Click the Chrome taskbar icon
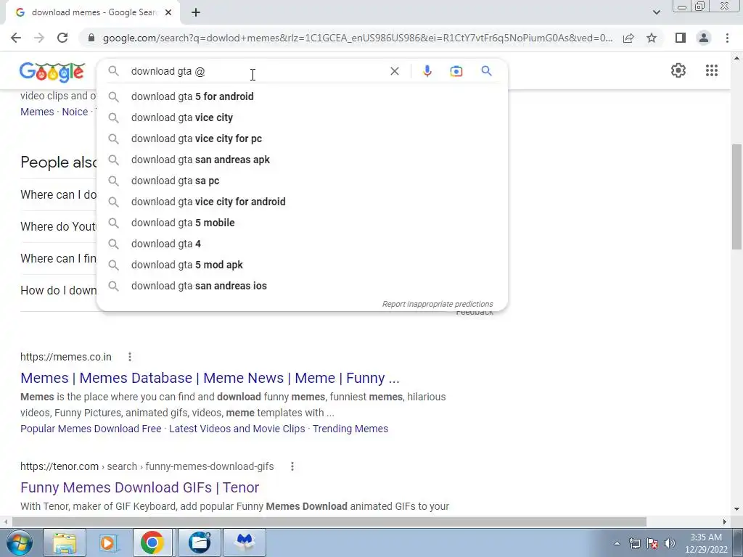The width and height of the screenshot is (743, 557). point(152,542)
